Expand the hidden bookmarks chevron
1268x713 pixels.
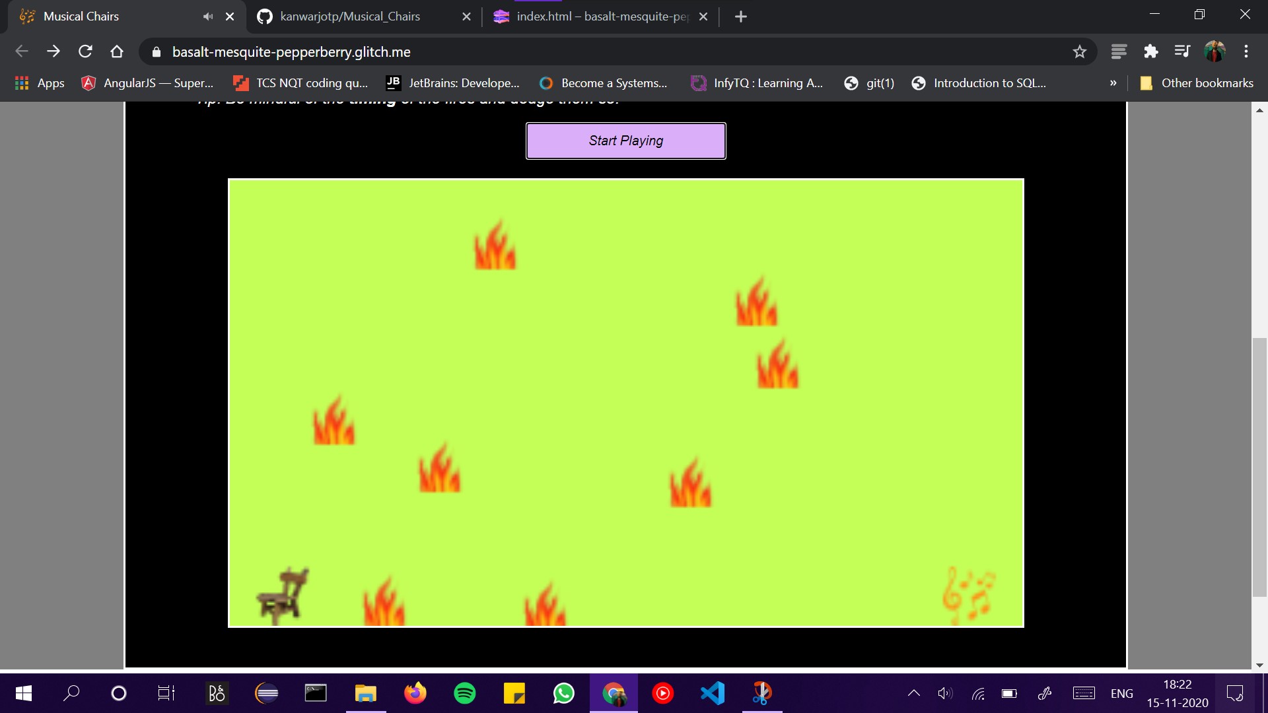pyautogui.click(x=1113, y=83)
